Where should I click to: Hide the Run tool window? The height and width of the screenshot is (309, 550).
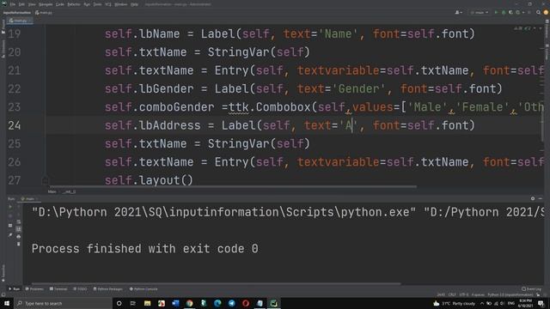coord(541,198)
